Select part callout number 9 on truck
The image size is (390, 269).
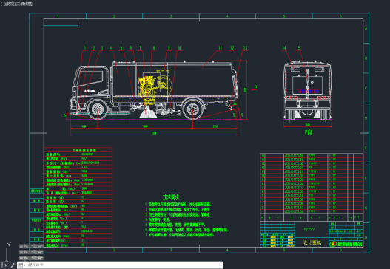[169, 48]
